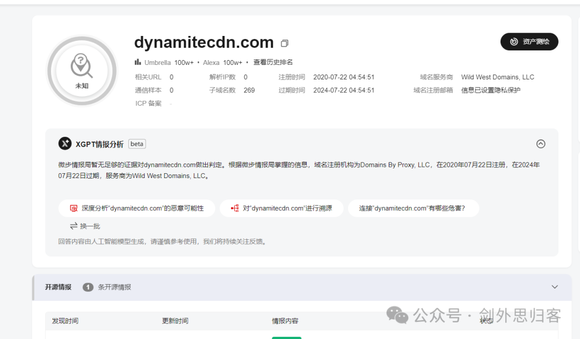Click the 相关URL count value
580x339 pixels.
click(172, 77)
